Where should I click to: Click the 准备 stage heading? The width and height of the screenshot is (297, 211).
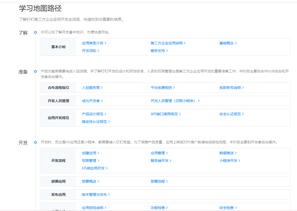[23, 72]
